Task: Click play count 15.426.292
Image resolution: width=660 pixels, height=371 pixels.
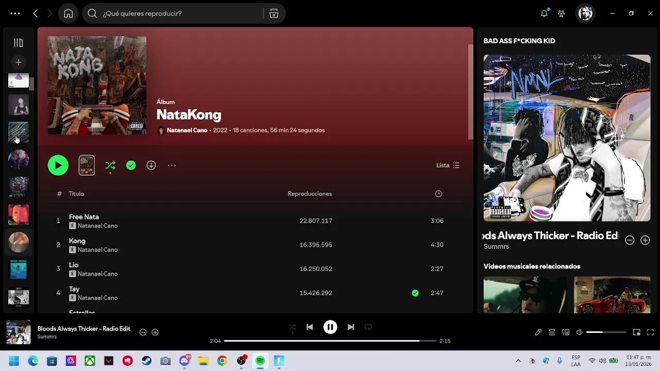Action: (x=316, y=293)
